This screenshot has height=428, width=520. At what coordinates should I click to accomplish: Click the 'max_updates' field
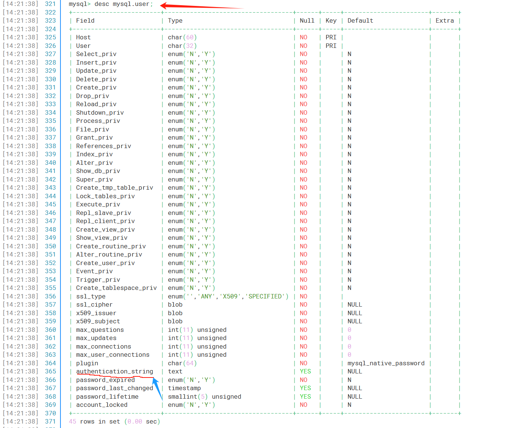click(x=96, y=338)
